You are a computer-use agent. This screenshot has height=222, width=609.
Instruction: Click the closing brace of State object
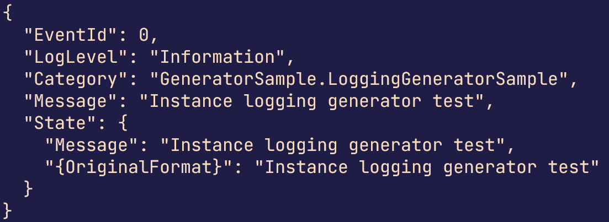[28, 189]
